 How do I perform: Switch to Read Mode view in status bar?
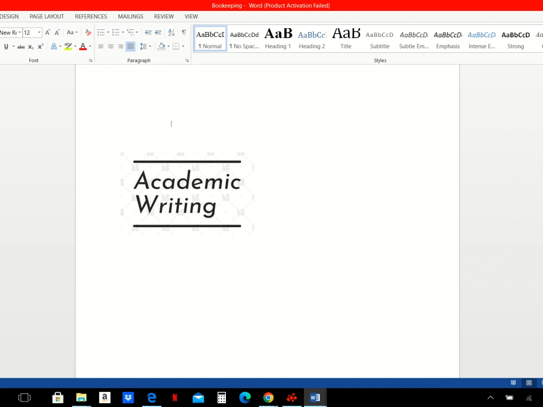[513, 383]
